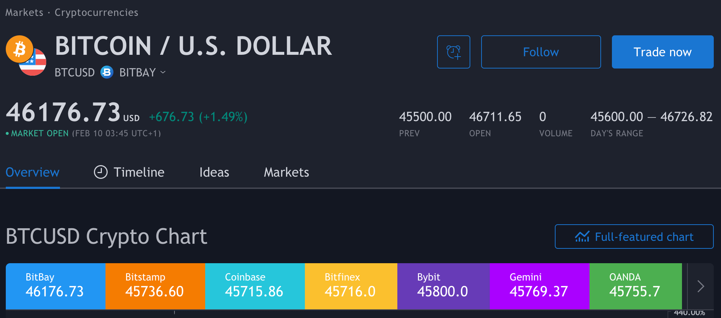721x318 pixels.
Task: Click the 46176.73 current price
Action: point(63,112)
